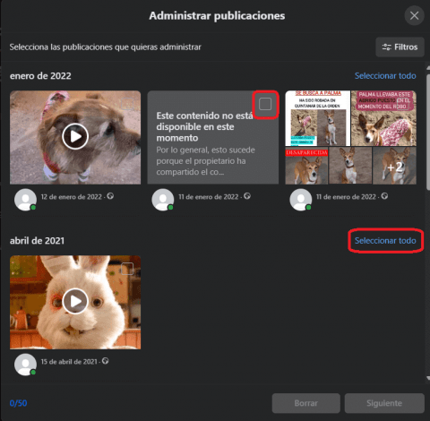Click the date text 12 de enero de 2022
Screen dimensions: 430x421
(72, 197)
